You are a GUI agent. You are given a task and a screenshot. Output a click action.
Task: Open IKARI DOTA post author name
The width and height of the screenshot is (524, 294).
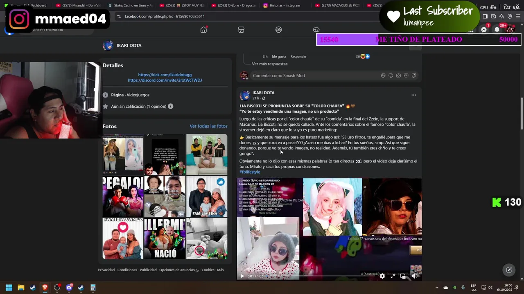[263, 93]
